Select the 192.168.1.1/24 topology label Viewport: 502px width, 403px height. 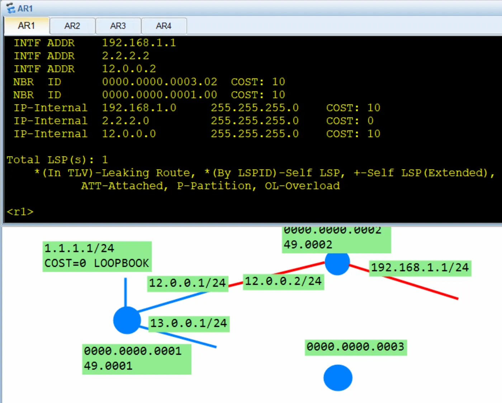point(420,268)
